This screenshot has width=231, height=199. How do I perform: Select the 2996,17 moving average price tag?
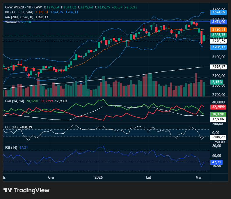point(219,67)
